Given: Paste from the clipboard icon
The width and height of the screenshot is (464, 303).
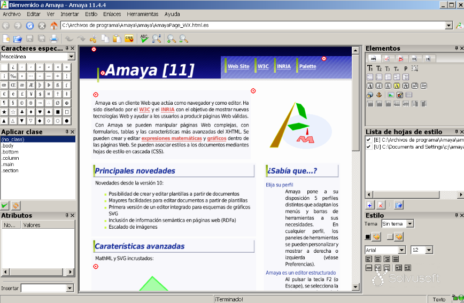Looking at the screenshot, I should (x=117, y=38).
